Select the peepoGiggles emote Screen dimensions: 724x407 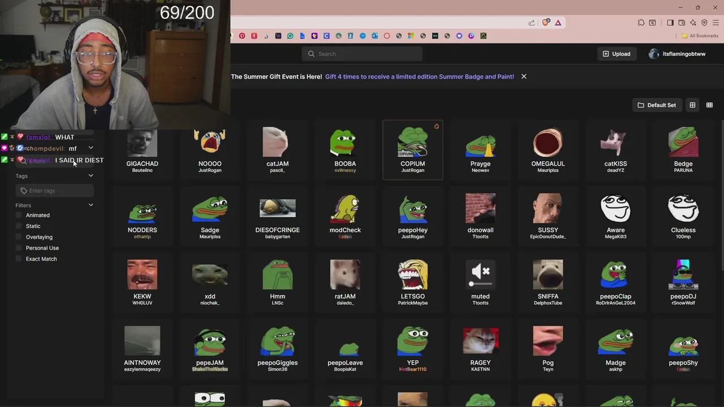click(x=277, y=349)
